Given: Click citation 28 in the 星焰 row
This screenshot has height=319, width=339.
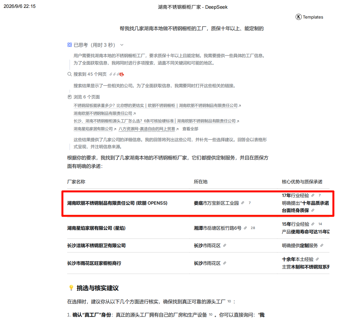Looking at the screenshot, I should [253, 228].
